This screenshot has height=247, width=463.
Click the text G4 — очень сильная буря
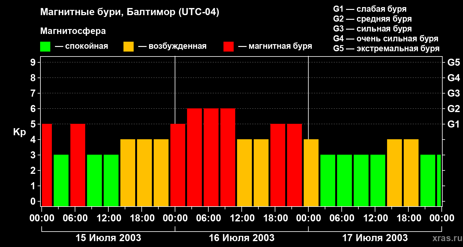click(386, 39)
